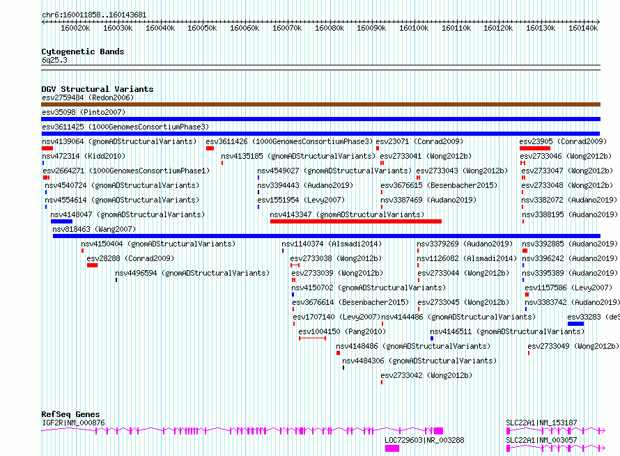Open the nsv3396242 (Audano2019) label

(x=570, y=258)
